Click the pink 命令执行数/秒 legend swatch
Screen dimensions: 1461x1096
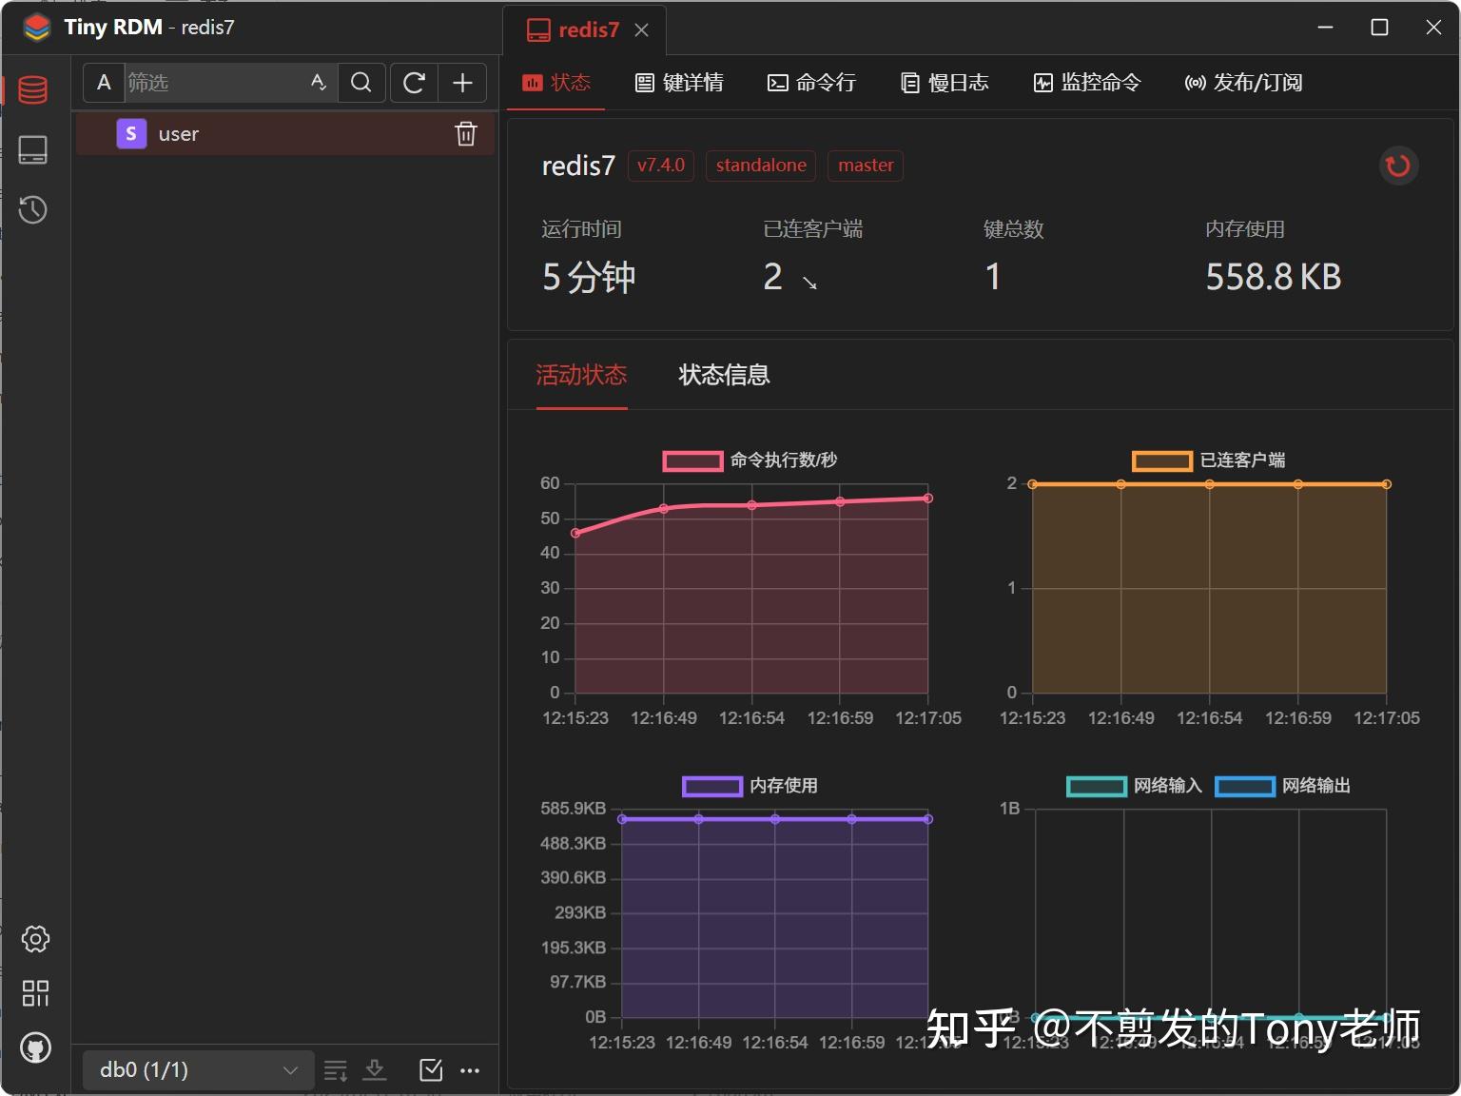(x=692, y=460)
